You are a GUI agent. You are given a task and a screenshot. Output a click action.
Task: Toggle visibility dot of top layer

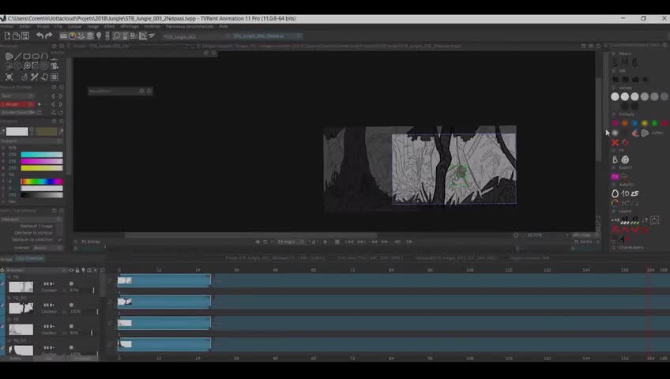click(71, 283)
